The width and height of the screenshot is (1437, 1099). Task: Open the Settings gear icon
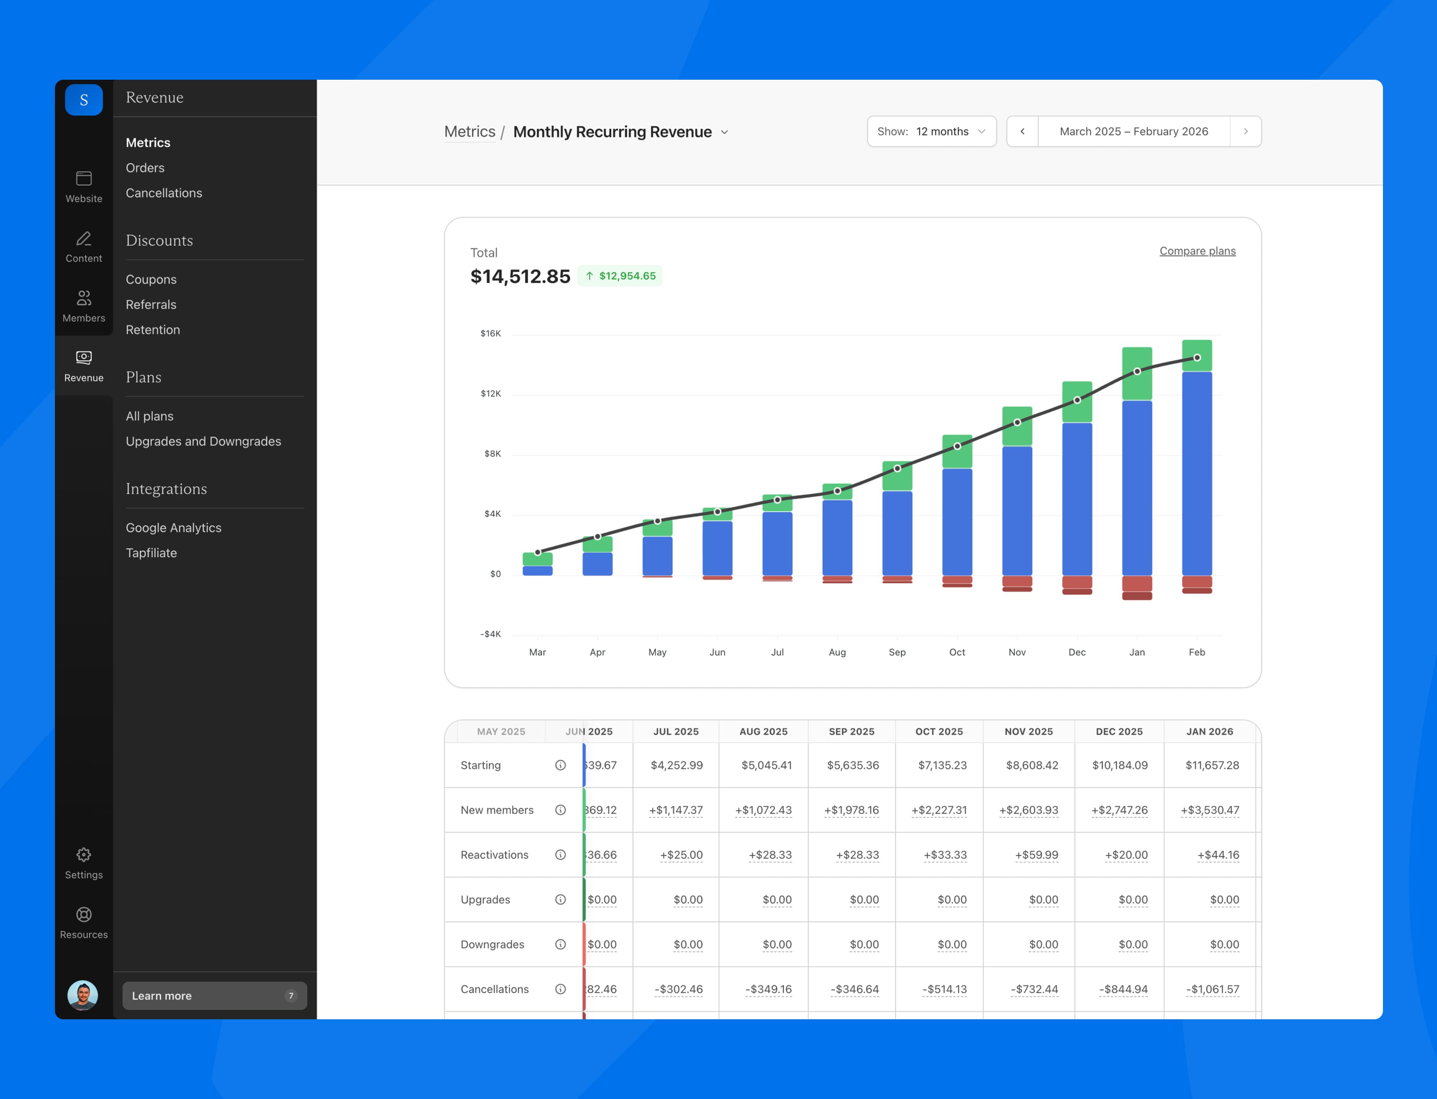(84, 855)
